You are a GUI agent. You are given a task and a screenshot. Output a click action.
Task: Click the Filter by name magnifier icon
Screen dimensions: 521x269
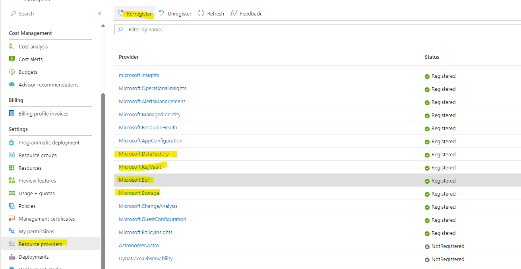click(x=120, y=29)
